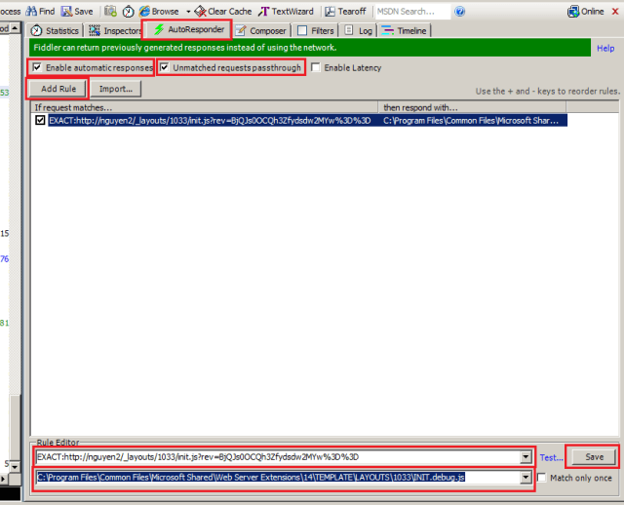Open the Browse dropdown arrow
Viewport: 624px width, 505px height.
click(188, 11)
